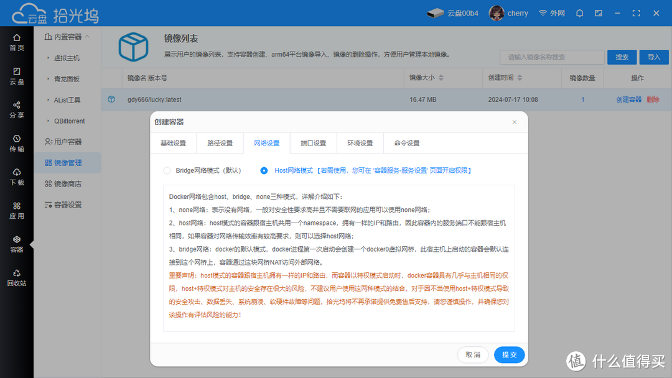The image size is (672, 378).
Task: Open the 首页 home icon in sidebar
Action: 17,42
